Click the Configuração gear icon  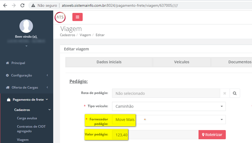coord(7,75)
